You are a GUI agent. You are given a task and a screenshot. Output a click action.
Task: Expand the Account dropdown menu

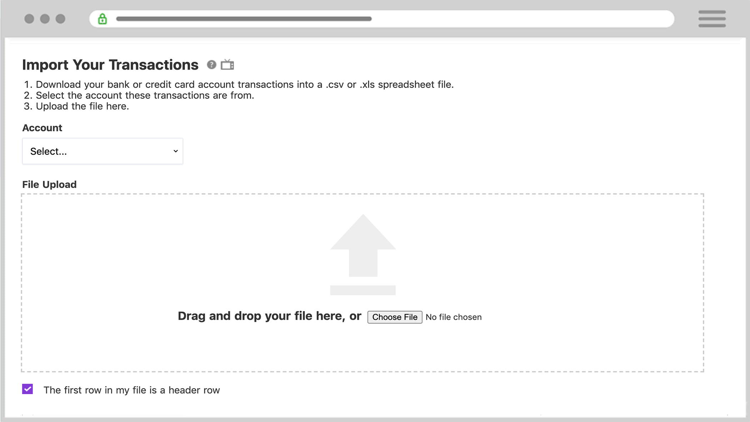pos(102,151)
